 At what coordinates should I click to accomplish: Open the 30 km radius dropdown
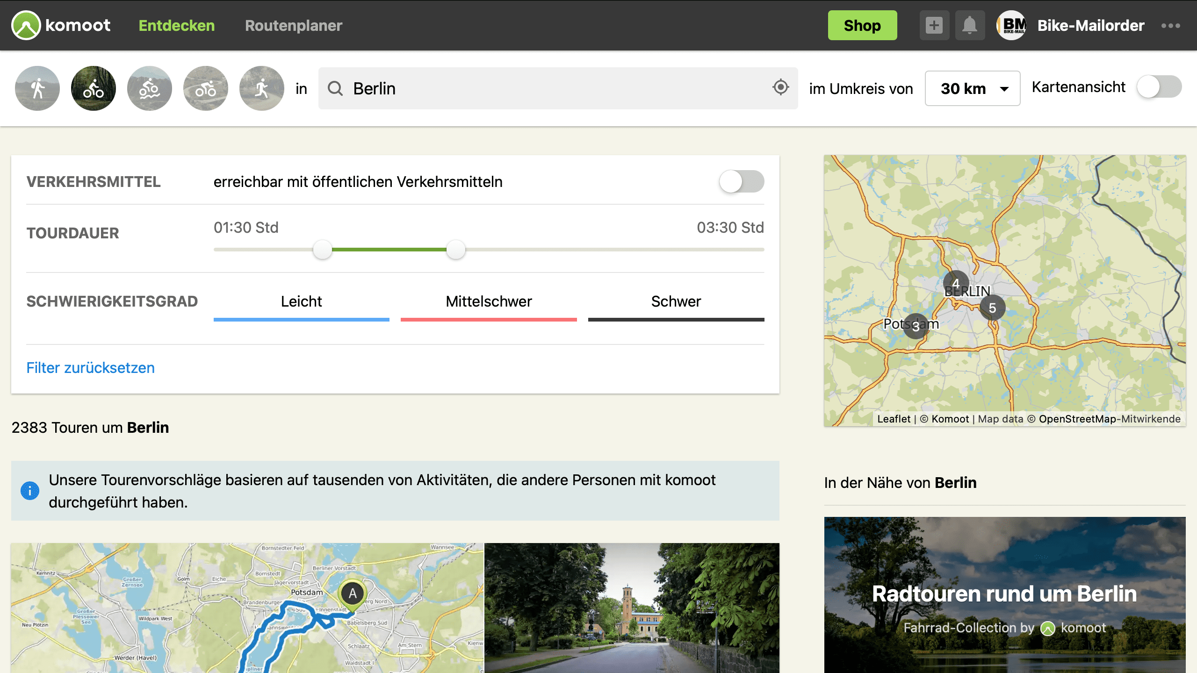[x=973, y=88]
